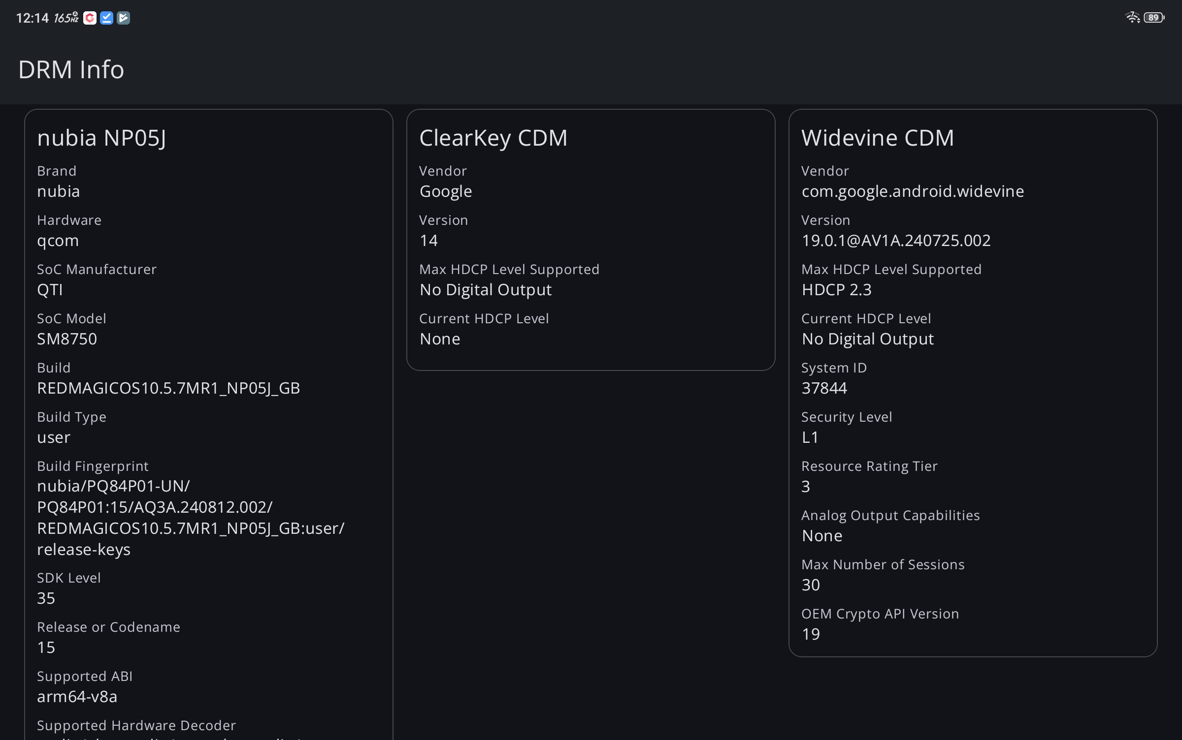The width and height of the screenshot is (1182, 740).
Task: Tap the Resource Rating Tier label
Action: [869, 466]
